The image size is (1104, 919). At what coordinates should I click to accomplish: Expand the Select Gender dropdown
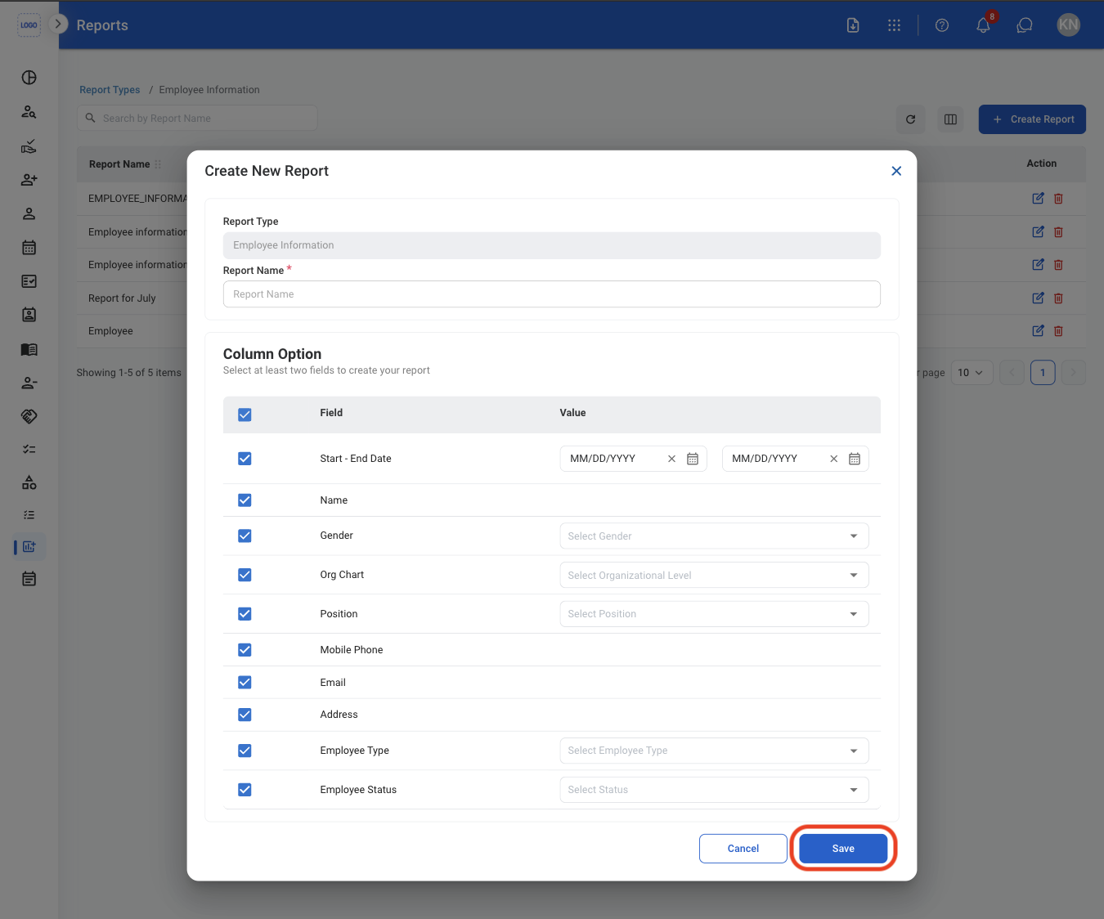pos(714,536)
